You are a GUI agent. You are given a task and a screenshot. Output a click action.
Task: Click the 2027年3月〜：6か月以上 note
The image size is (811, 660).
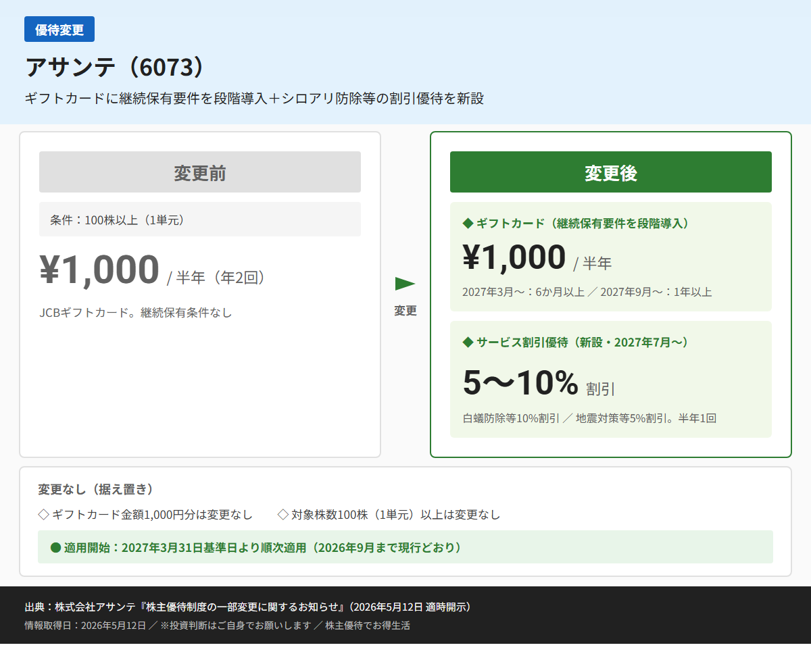tap(587, 293)
